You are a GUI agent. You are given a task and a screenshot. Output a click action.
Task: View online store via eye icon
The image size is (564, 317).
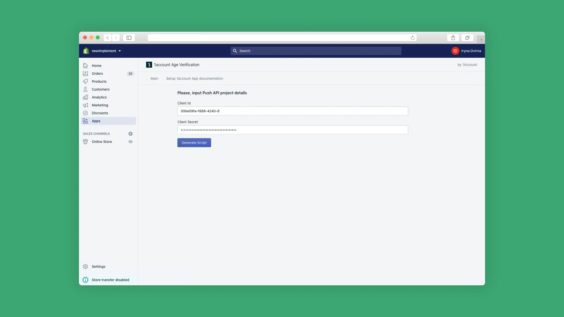point(130,142)
